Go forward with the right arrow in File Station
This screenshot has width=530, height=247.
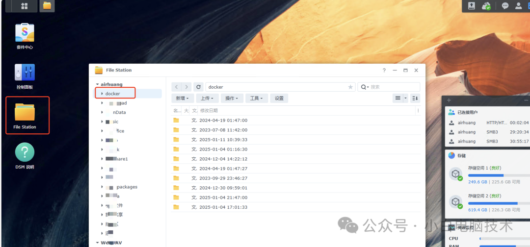tap(186, 87)
